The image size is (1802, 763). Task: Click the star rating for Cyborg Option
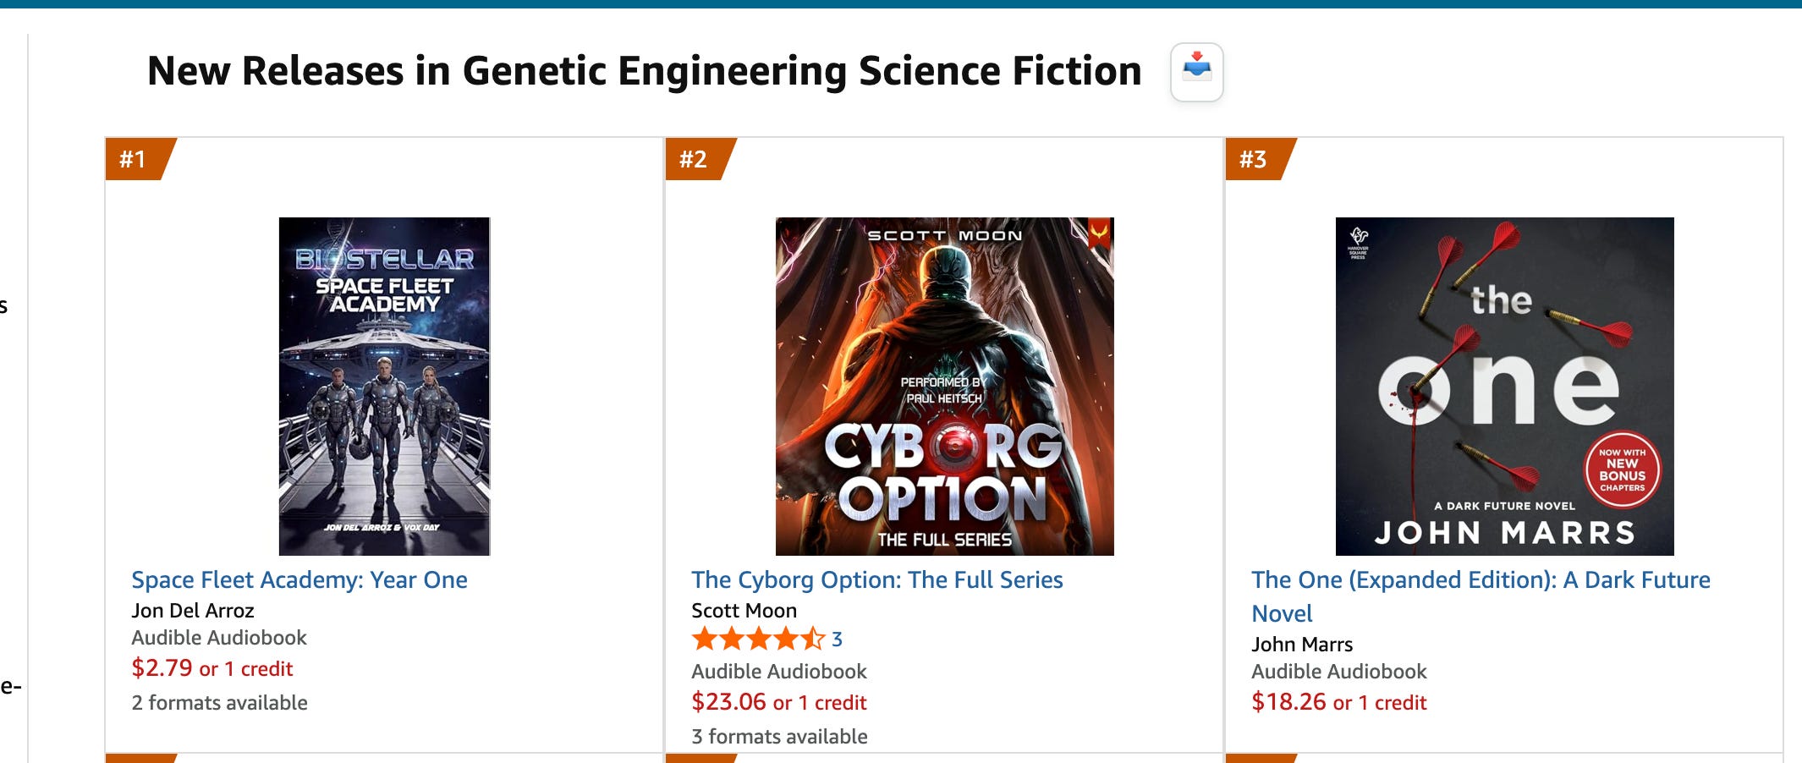pos(757,639)
